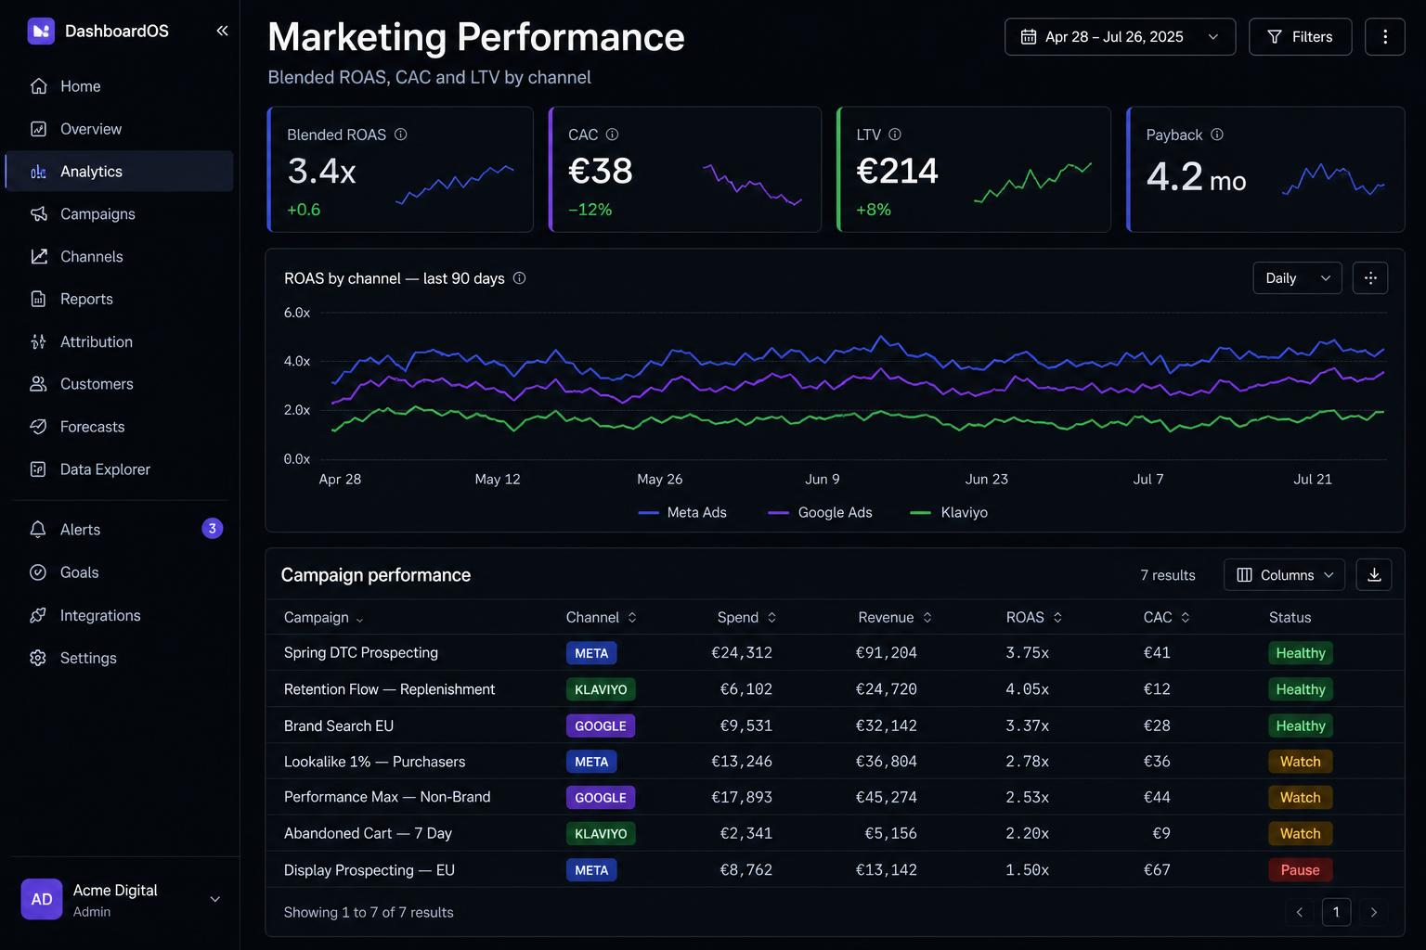This screenshot has height=950, width=1426.
Task: View Alerts
Action: (x=120, y=530)
